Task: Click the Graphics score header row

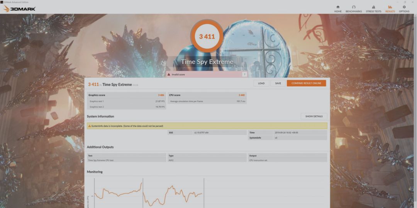Action: pyautogui.click(x=126, y=95)
